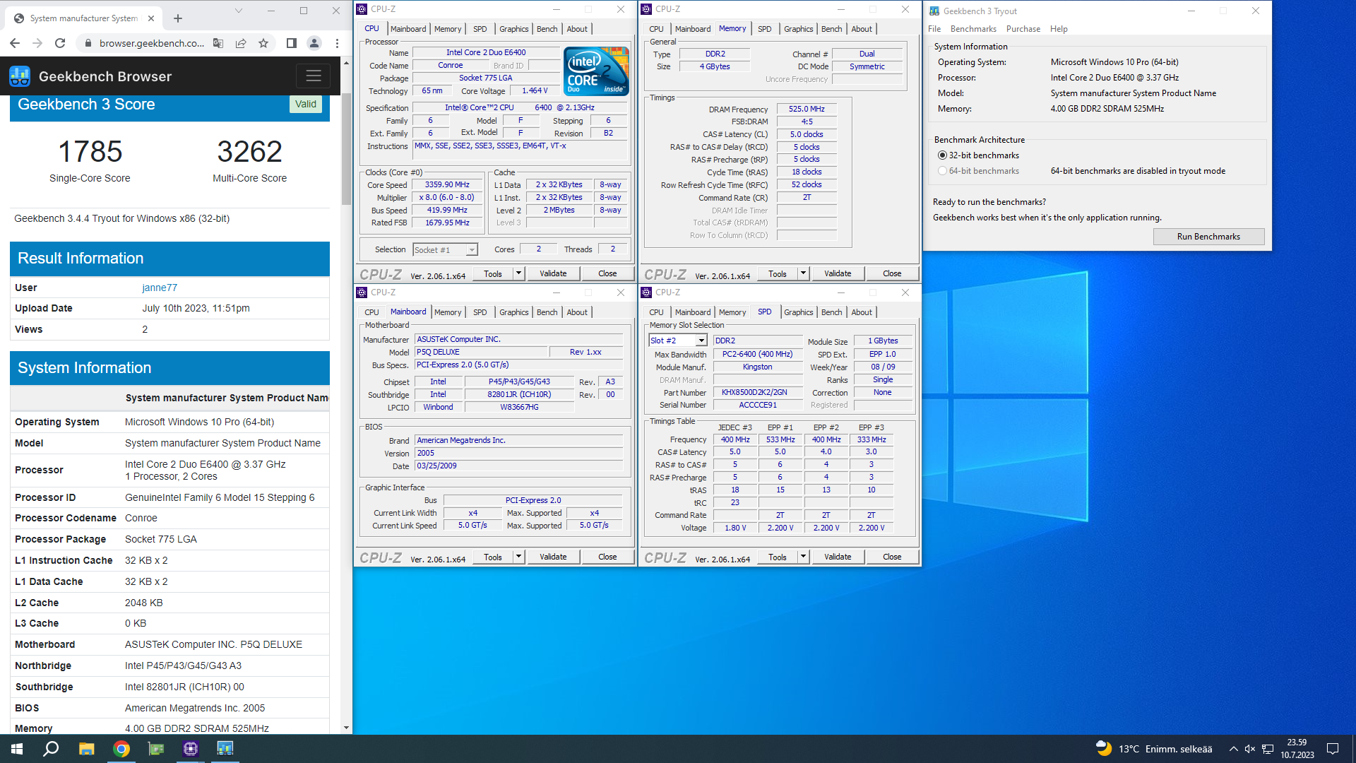Click the browser back arrow
This screenshot has height=763, width=1356.
coord(15,43)
